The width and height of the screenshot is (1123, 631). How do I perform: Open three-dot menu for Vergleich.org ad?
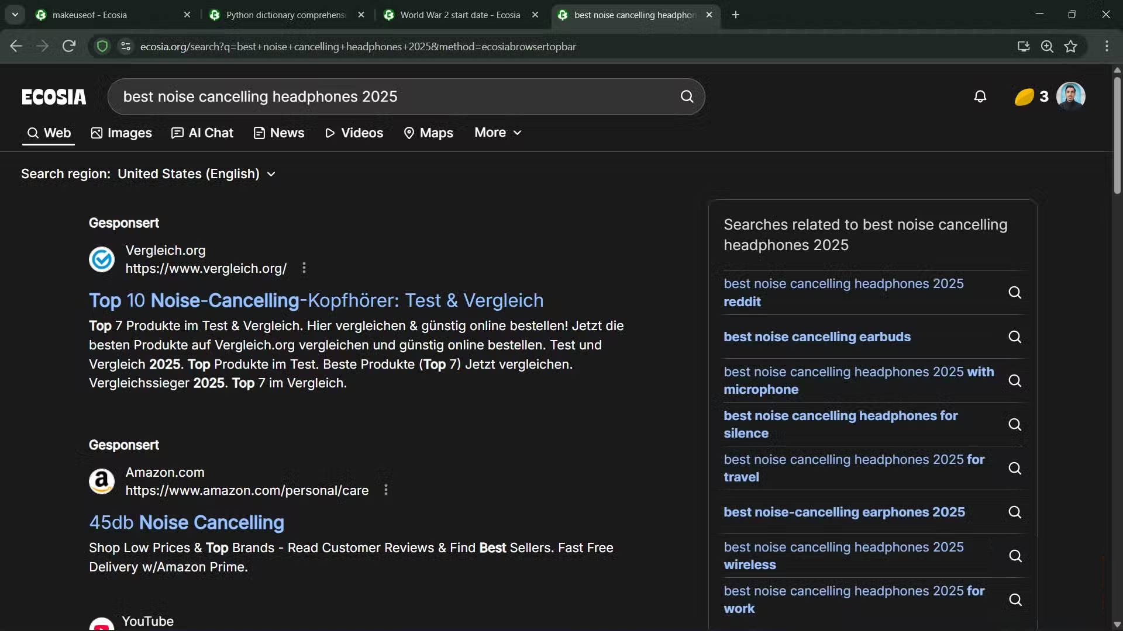(304, 268)
